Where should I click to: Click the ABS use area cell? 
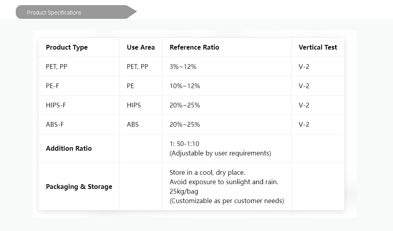click(x=133, y=124)
